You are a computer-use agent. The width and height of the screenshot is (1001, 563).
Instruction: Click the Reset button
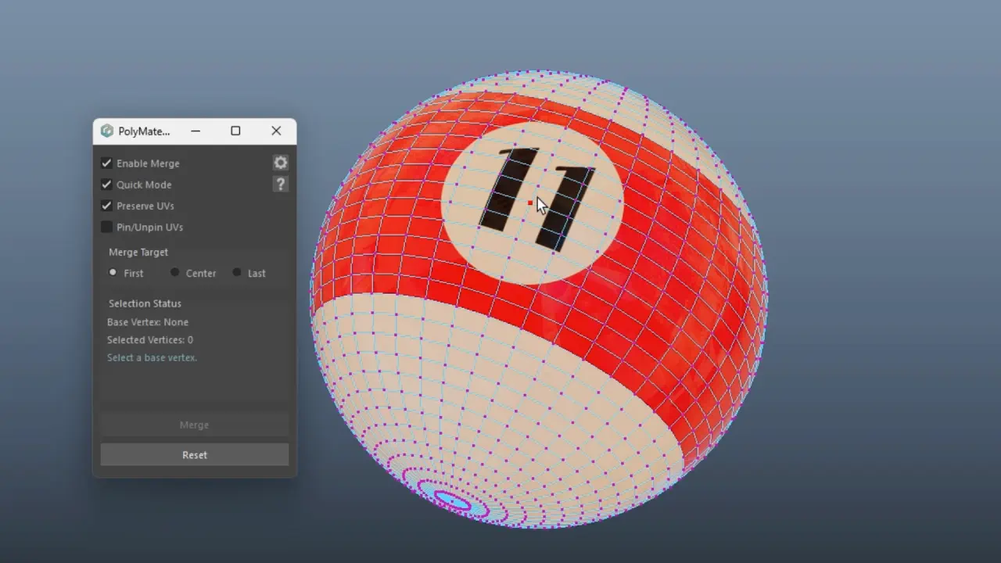pos(194,455)
